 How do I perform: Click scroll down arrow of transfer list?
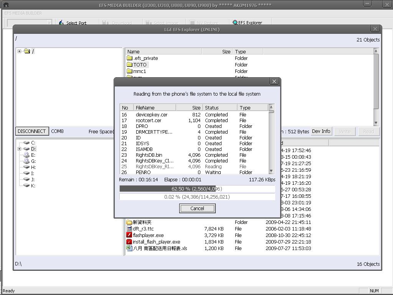[x=271, y=171]
